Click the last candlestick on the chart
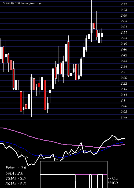The width and height of the screenshot is (134, 188). [x=102, y=35]
